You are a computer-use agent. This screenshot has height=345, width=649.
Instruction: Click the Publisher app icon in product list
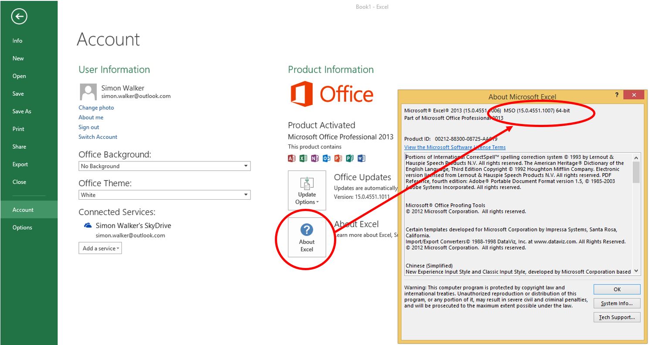point(350,158)
